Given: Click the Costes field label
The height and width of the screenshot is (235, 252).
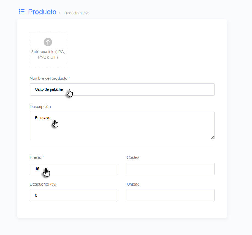Looking at the screenshot, I should point(133,157).
